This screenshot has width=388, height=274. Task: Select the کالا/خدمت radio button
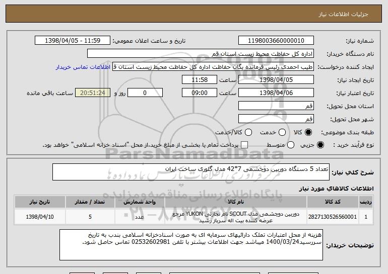click(248, 132)
